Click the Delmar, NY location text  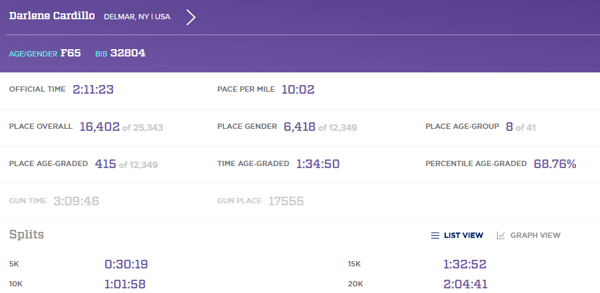click(x=137, y=17)
